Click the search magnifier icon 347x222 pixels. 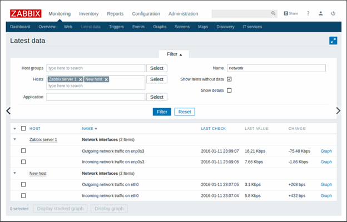(273, 13)
